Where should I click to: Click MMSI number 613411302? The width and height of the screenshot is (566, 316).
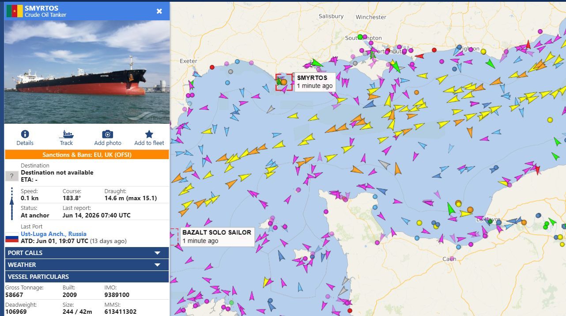click(x=121, y=312)
